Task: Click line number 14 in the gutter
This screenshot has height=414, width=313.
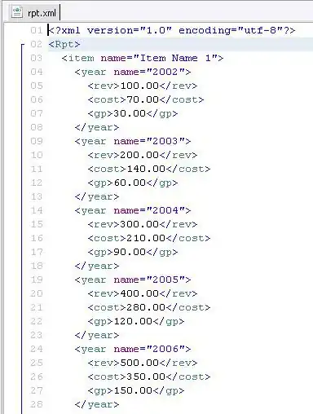Action: [x=37, y=210]
